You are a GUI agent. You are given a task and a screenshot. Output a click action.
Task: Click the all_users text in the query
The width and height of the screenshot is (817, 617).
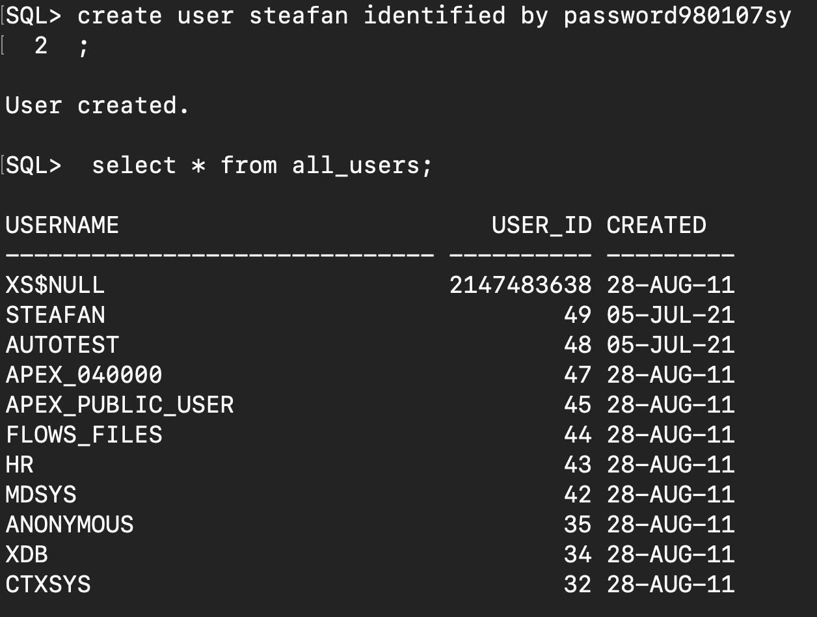355,165
